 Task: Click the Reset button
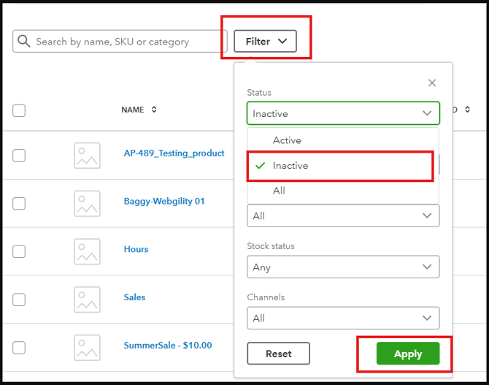coord(278,354)
